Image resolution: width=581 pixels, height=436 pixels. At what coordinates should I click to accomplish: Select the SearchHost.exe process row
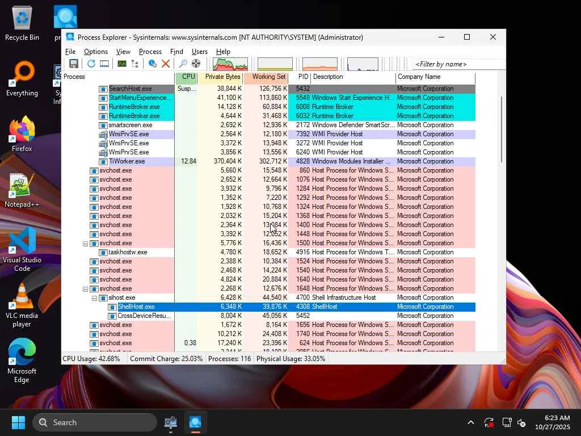tap(268, 89)
